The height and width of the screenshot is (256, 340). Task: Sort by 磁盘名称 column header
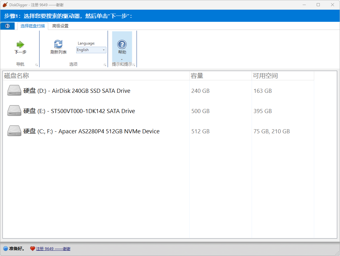(96, 76)
